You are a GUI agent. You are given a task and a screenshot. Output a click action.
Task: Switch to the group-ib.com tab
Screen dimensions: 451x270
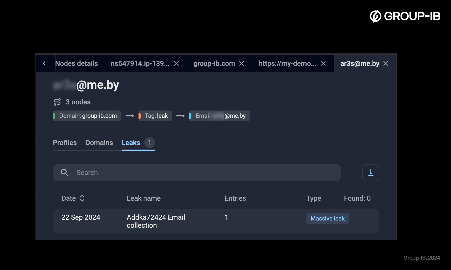(x=214, y=63)
